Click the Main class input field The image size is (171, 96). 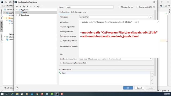click(114, 17)
